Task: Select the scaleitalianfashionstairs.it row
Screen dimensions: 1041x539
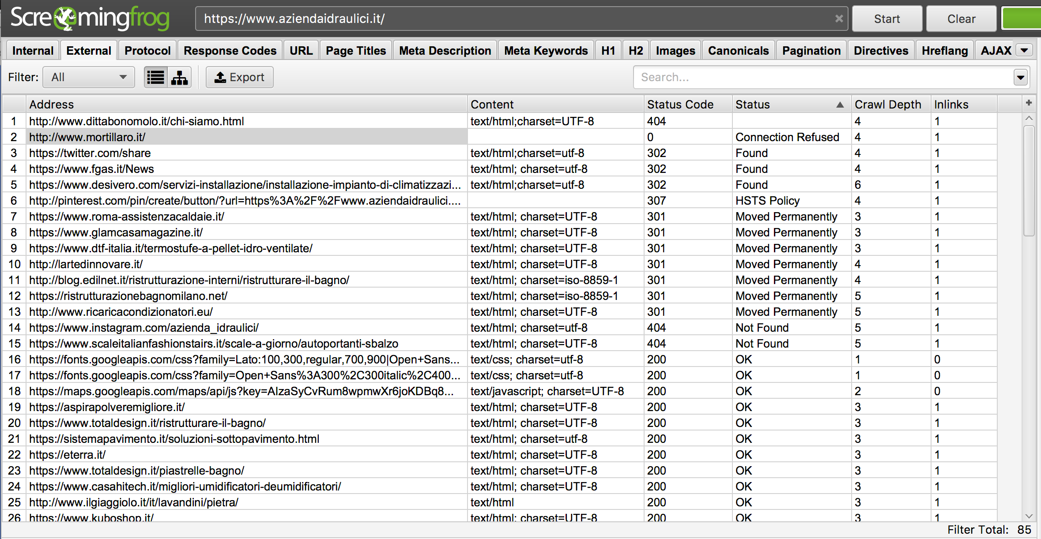Action: tap(500, 343)
